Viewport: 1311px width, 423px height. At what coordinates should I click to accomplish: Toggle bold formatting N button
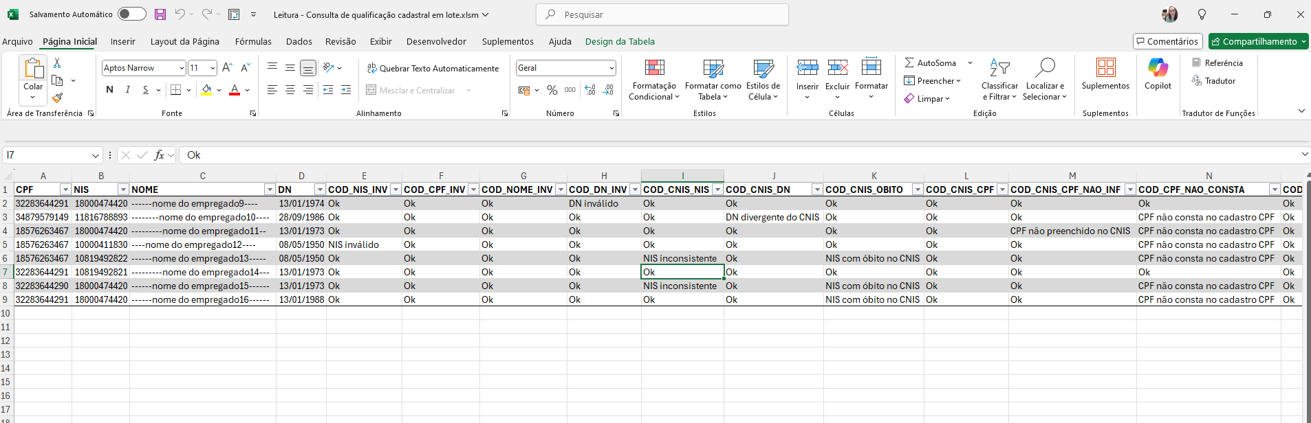[x=109, y=90]
